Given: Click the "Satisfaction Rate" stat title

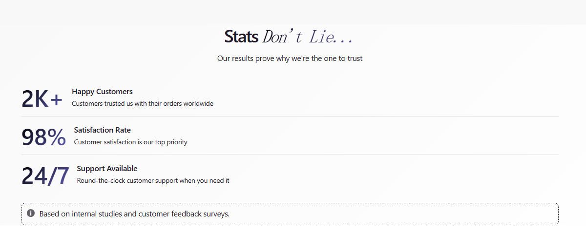Looking at the screenshot, I should coord(102,130).
